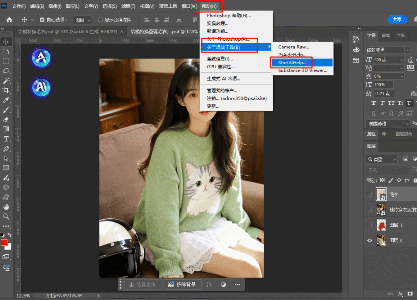Enable show transform controls checkbox (显示变换控件)
Image resolution: width=417 pixels, height=300 pixels.
click(x=101, y=20)
